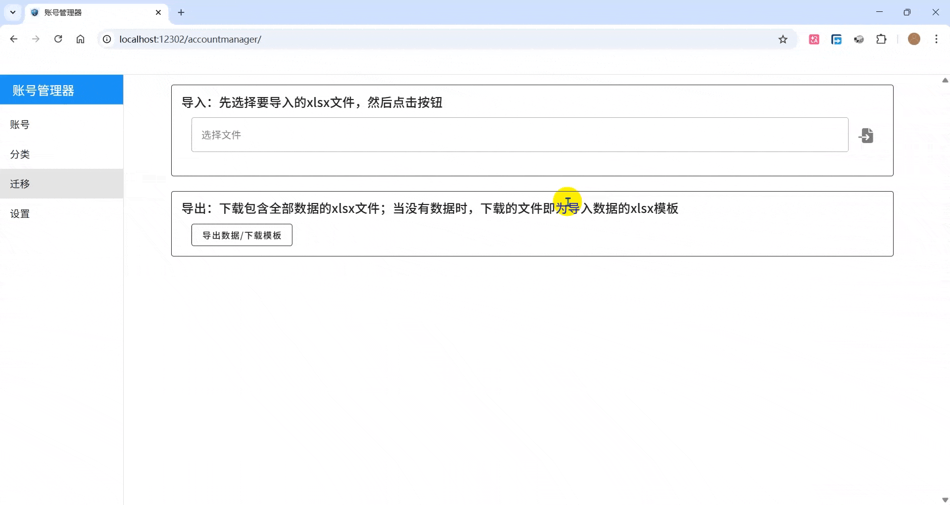This screenshot has height=505, width=950.
Task: Click the scrollbar up arrow
Action: [945, 80]
